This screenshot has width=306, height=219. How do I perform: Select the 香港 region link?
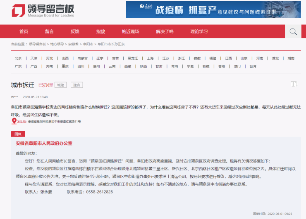point(222,66)
